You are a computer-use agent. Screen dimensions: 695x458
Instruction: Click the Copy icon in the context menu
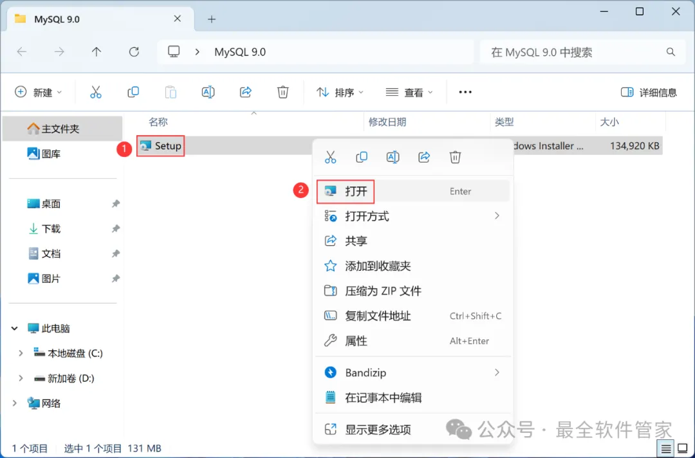pos(362,157)
